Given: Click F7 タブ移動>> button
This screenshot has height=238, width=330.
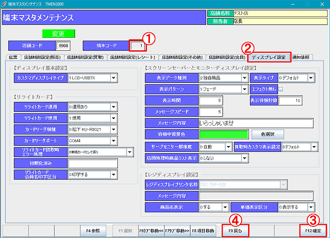Looking at the screenshot, I should [x=177, y=231].
